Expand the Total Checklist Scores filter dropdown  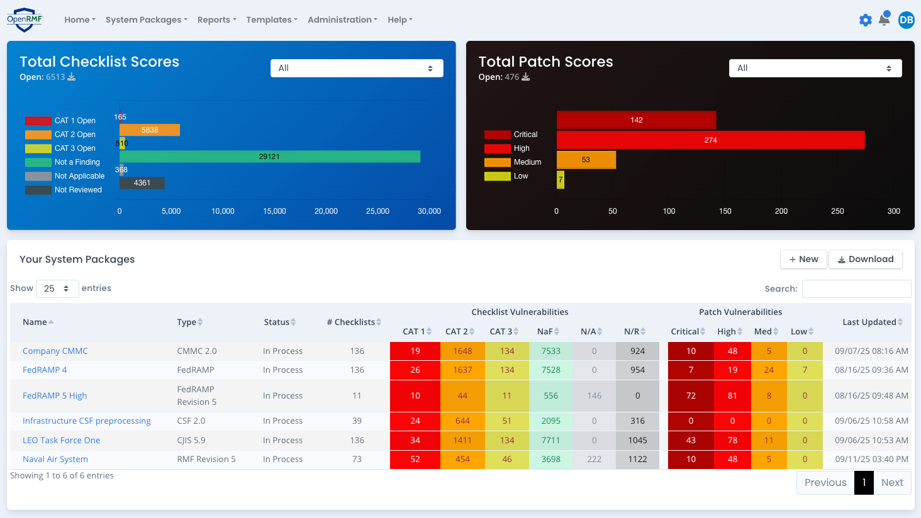[357, 68]
